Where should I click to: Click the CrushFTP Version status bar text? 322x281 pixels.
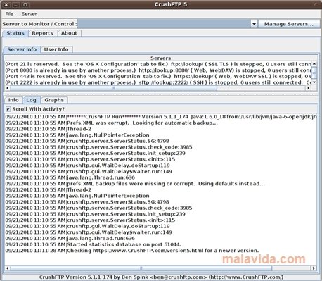pos(161,277)
